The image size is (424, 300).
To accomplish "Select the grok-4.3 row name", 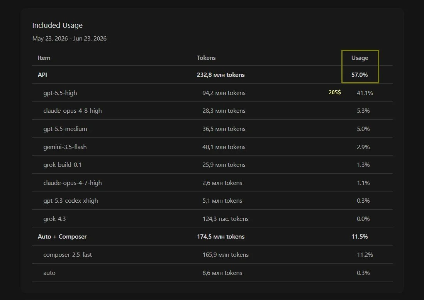I will (54, 219).
